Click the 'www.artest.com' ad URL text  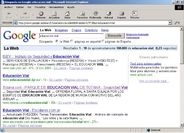coord(141,75)
